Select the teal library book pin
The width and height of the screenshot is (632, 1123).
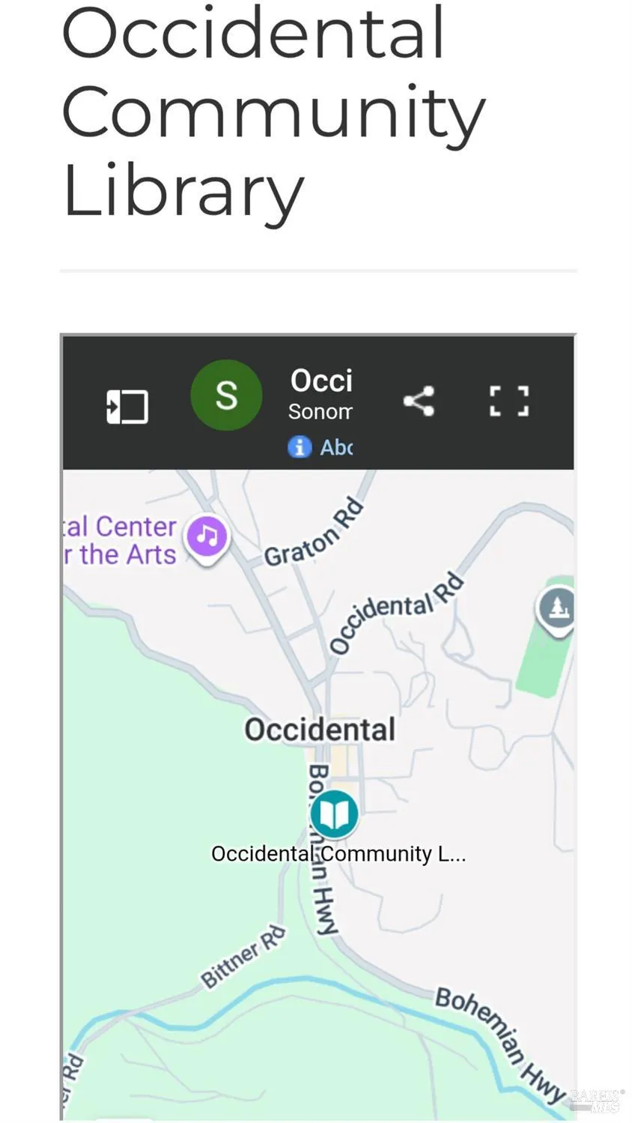click(334, 813)
